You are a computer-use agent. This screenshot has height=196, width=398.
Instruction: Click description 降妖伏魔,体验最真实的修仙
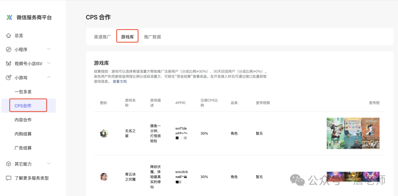pyautogui.click(x=156, y=177)
